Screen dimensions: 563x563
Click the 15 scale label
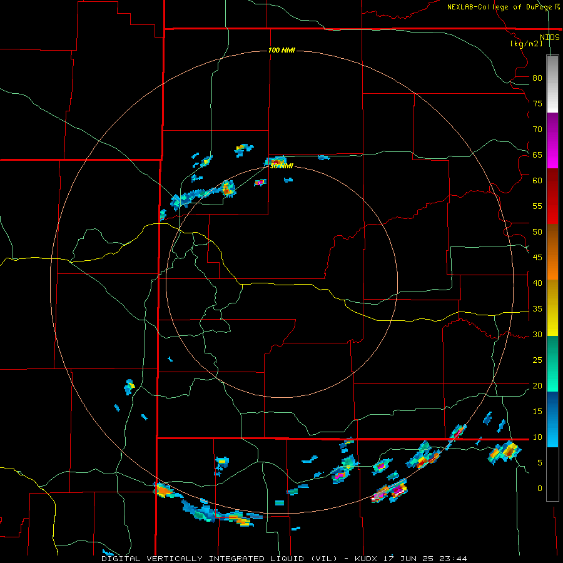point(537,412)
